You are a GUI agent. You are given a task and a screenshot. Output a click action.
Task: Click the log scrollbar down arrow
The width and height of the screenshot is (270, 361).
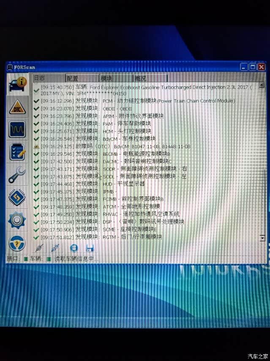(x=262, y=238)
